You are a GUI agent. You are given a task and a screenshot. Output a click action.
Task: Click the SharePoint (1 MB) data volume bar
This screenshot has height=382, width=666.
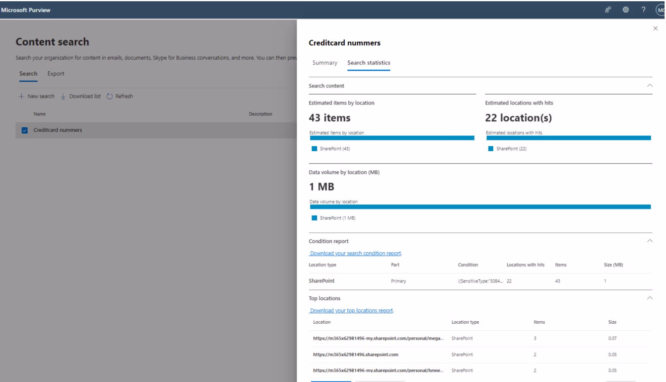[480, 207]
